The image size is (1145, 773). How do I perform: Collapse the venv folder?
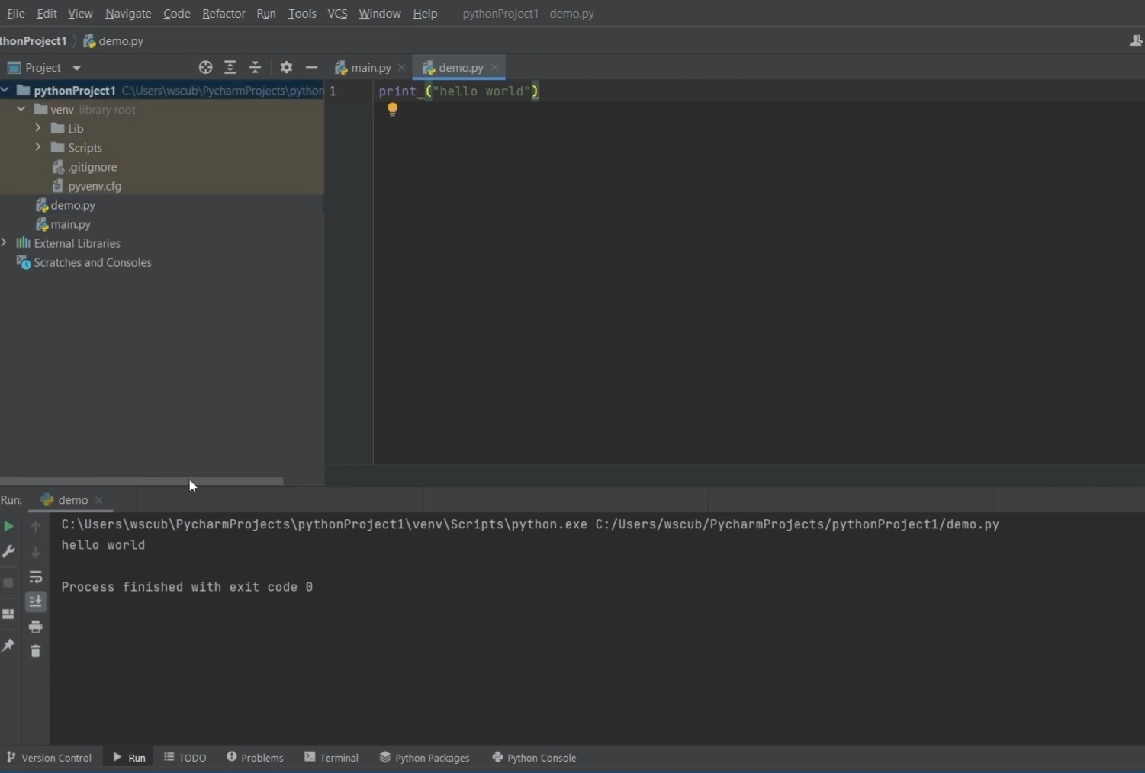[21, 110]
